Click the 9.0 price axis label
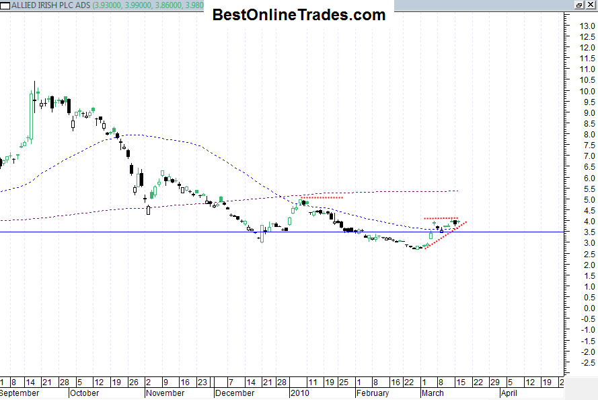 (x=590, y=113)
